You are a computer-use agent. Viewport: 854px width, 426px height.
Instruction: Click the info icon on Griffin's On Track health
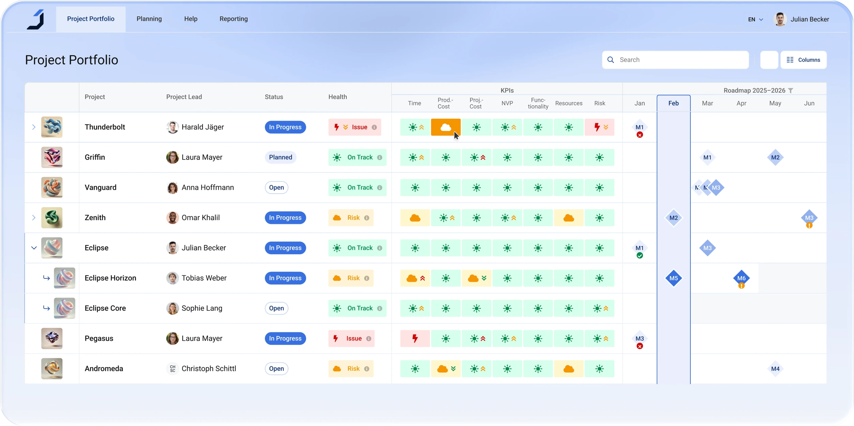pos(379,157)
